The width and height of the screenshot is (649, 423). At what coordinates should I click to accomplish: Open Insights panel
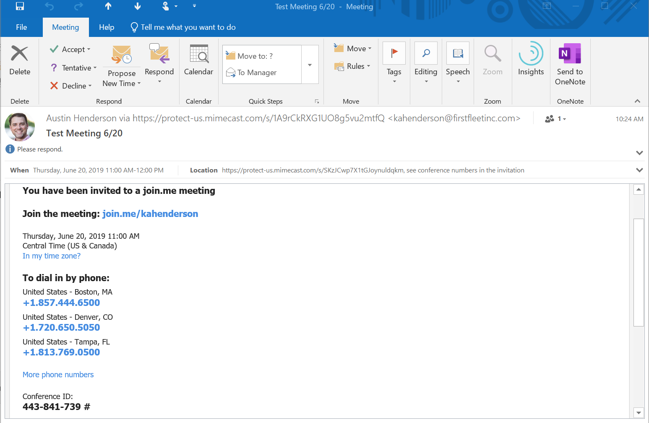531,59
